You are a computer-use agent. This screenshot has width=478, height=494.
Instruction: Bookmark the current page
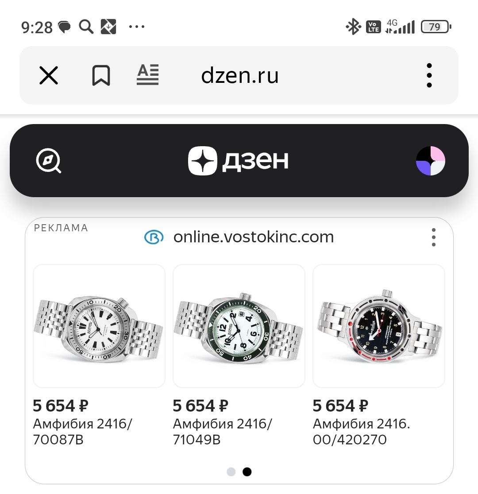[101, 75]
